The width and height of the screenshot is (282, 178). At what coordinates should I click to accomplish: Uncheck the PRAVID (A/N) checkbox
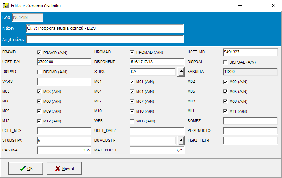(39, 53)
